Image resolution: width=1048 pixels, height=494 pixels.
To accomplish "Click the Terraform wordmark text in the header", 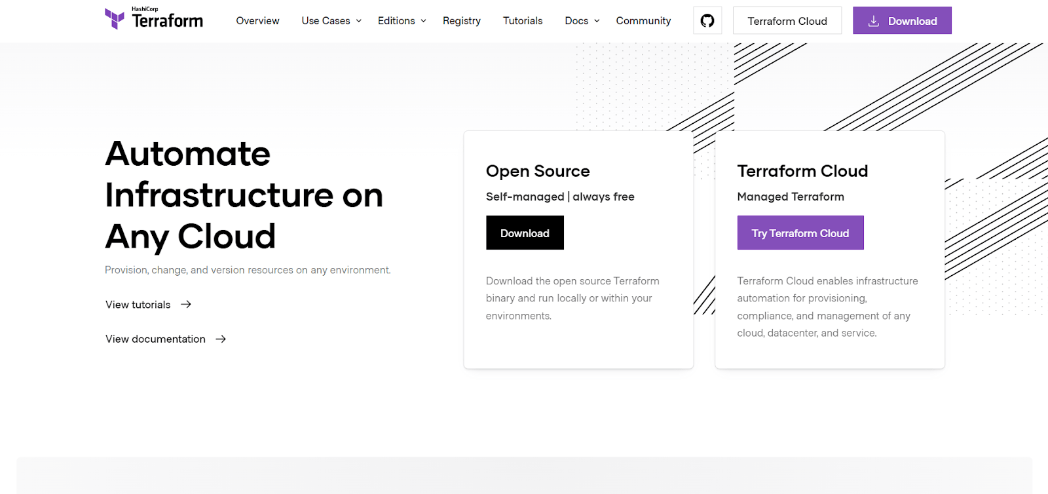I will (x=168, y=21).
